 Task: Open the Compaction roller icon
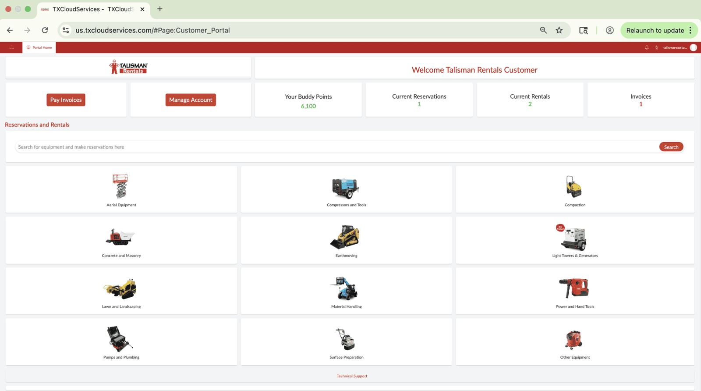tap(574, 187)
